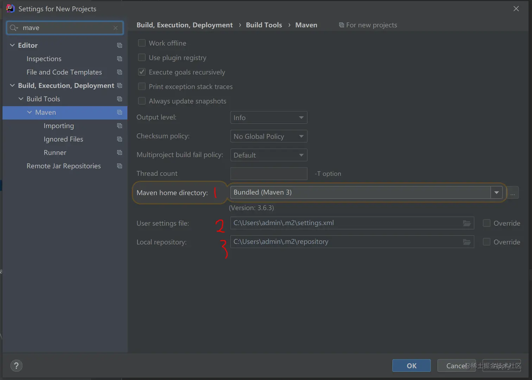The image size is (532, 380).
Task: Click Build Tools breadcrumb
Action: pos(264,25)
